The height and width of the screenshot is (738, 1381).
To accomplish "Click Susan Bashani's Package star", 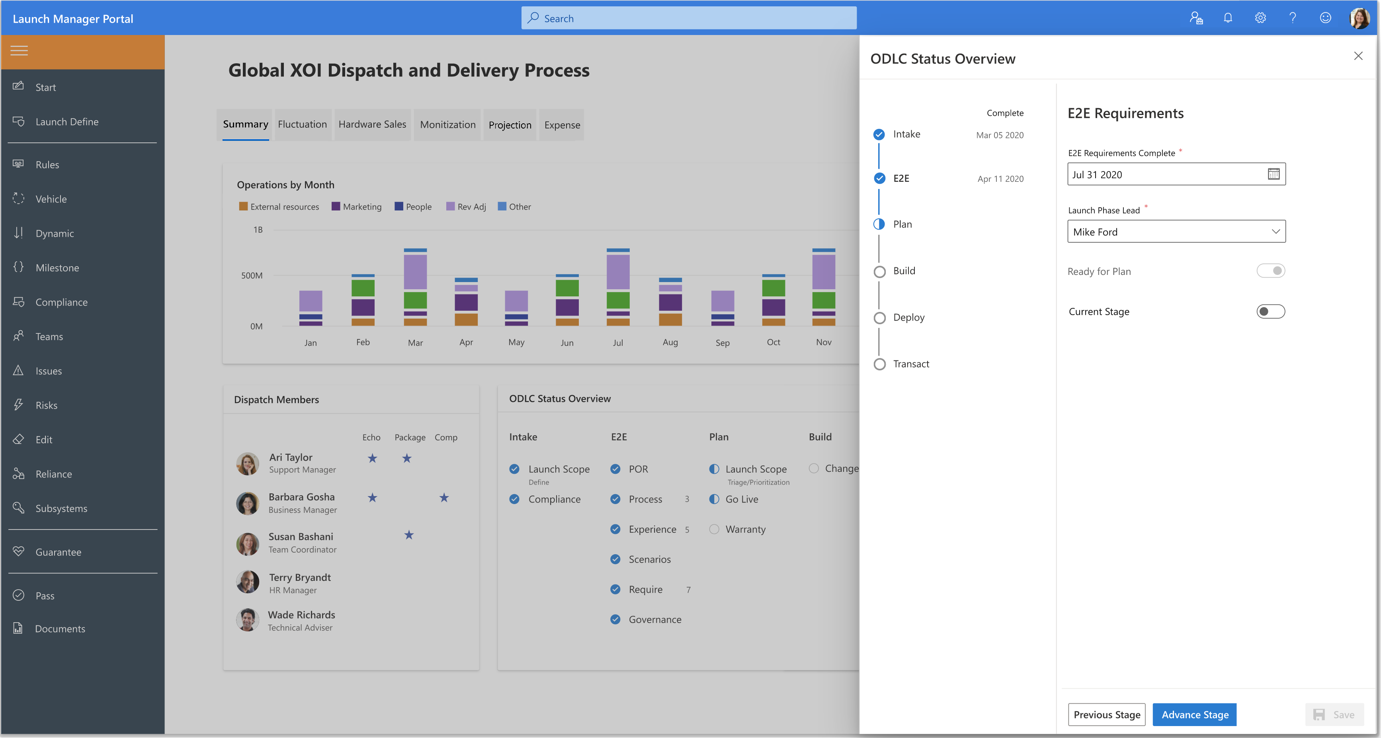I will point(408,535).
